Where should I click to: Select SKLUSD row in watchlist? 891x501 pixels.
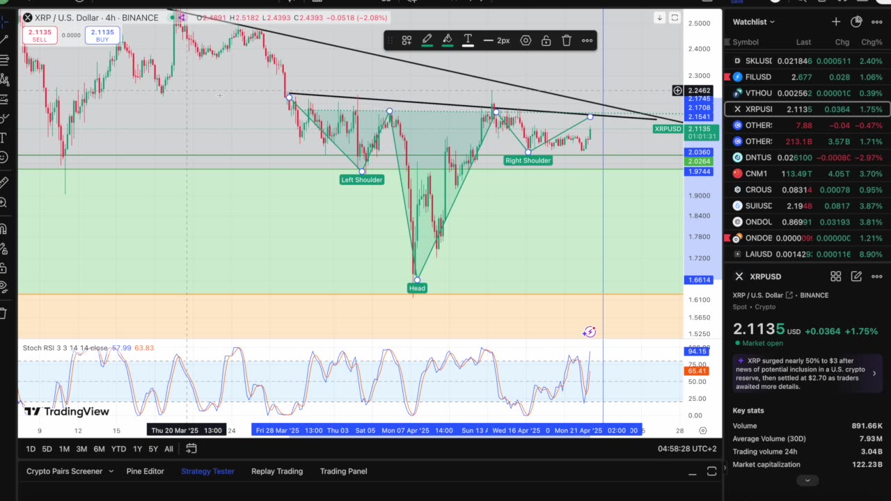(x=807, y=61)
